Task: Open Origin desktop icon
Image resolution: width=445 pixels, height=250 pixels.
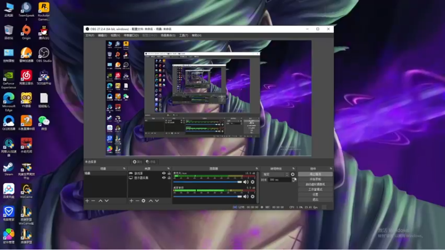Action: point(26,32)
